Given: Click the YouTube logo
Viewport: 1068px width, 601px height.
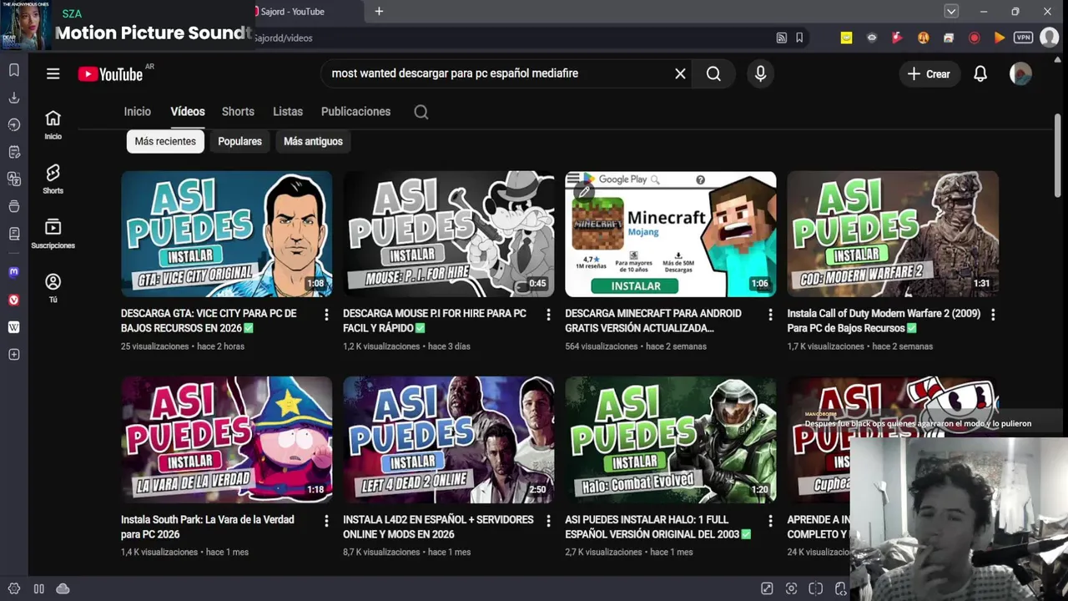Looking at the screenshot, I should coord(110,74).
